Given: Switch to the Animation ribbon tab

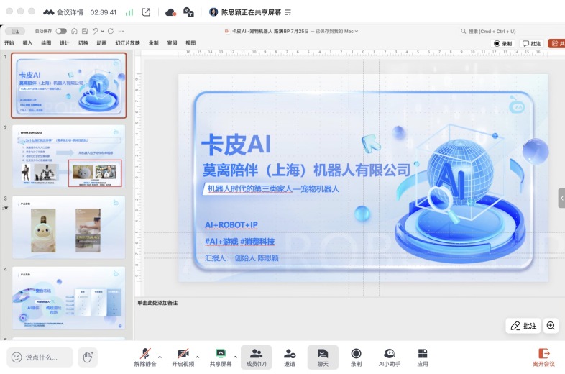Looking at the screenshot, I should point(101,43).
